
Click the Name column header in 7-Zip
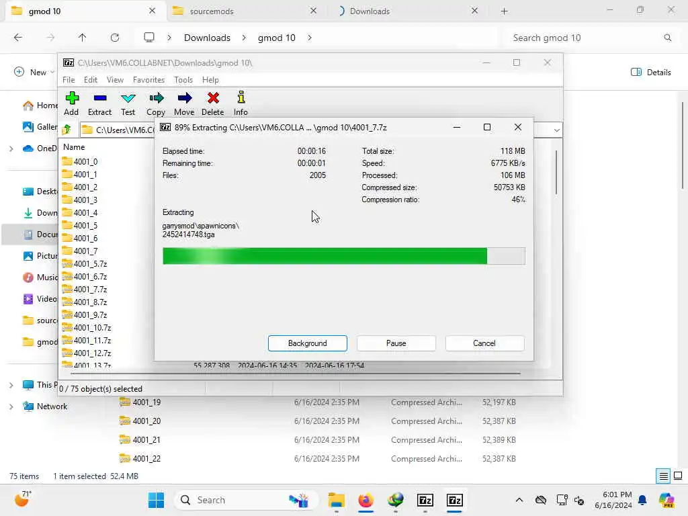74,147
